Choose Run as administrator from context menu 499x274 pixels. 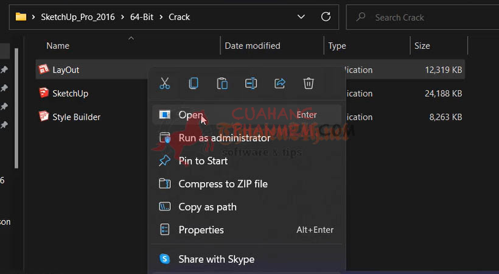224,138
